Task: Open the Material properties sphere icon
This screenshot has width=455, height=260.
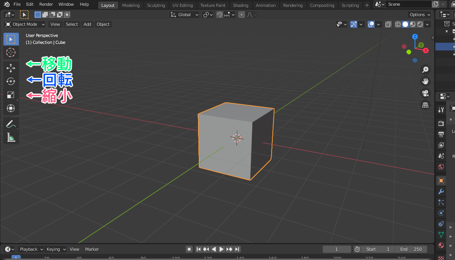Action: (441, 245)
